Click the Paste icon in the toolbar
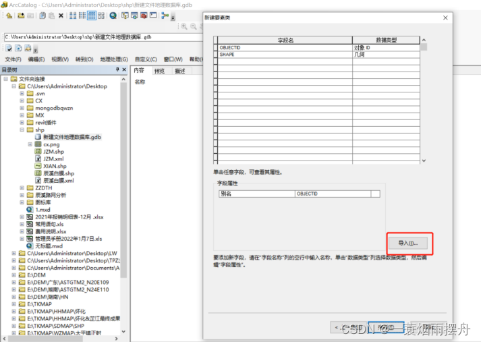The height and width of the screenshot is (342, 481). tap(51, 16)
